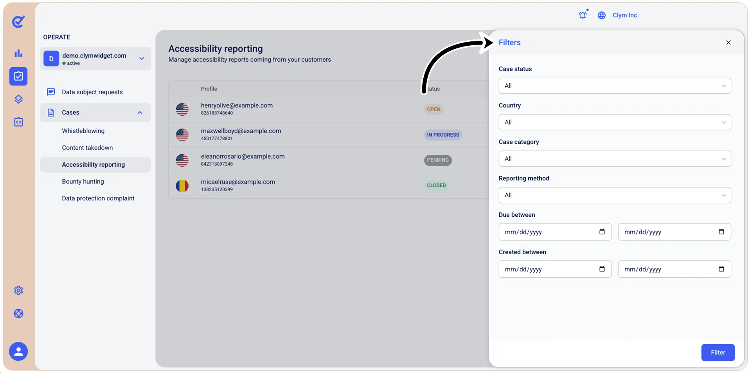
Task: Click the globe language icon
Action: coord(602,15)
